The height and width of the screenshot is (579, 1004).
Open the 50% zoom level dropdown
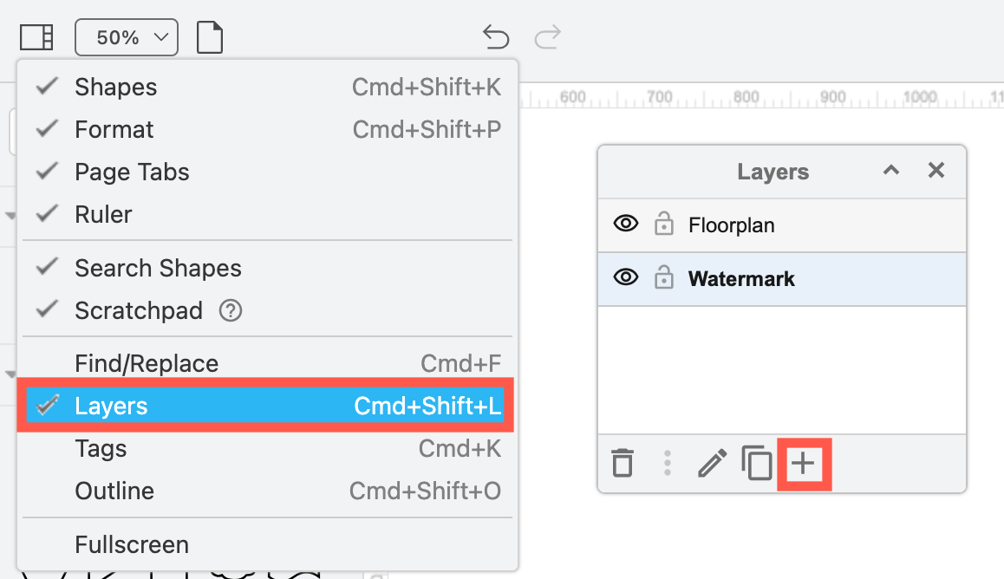[127, 36]
